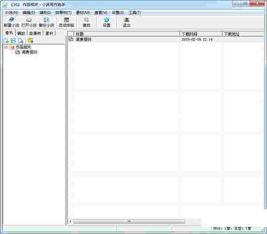
Task: Click the third small document icon under the chapter tab
Action: [x=21, y=40]
